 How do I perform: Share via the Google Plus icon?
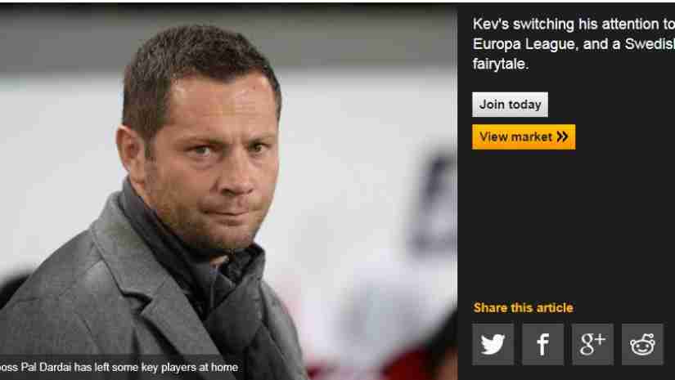pyautogui.click(x=593, y=344)
